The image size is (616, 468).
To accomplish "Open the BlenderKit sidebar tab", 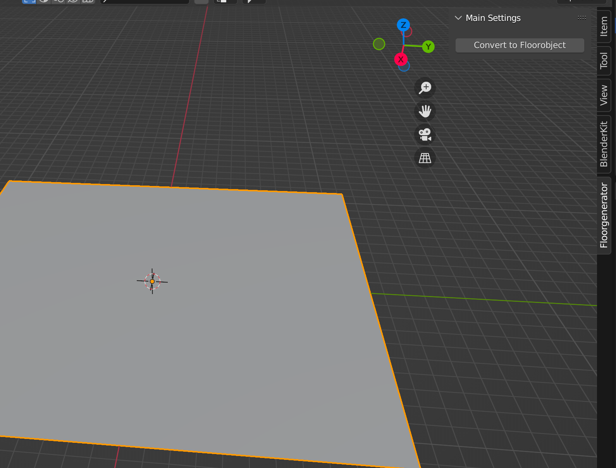I will [604, 144].
